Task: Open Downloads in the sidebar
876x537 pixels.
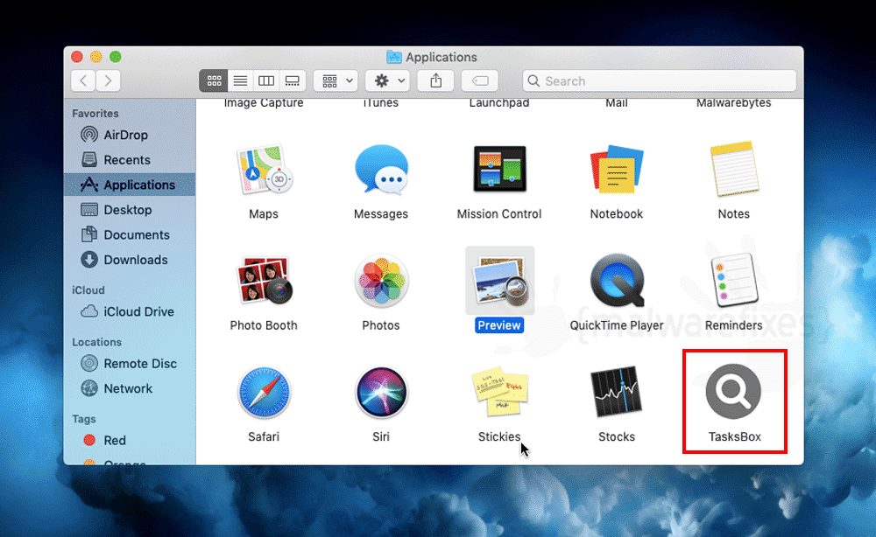Action: click(130, 260)
